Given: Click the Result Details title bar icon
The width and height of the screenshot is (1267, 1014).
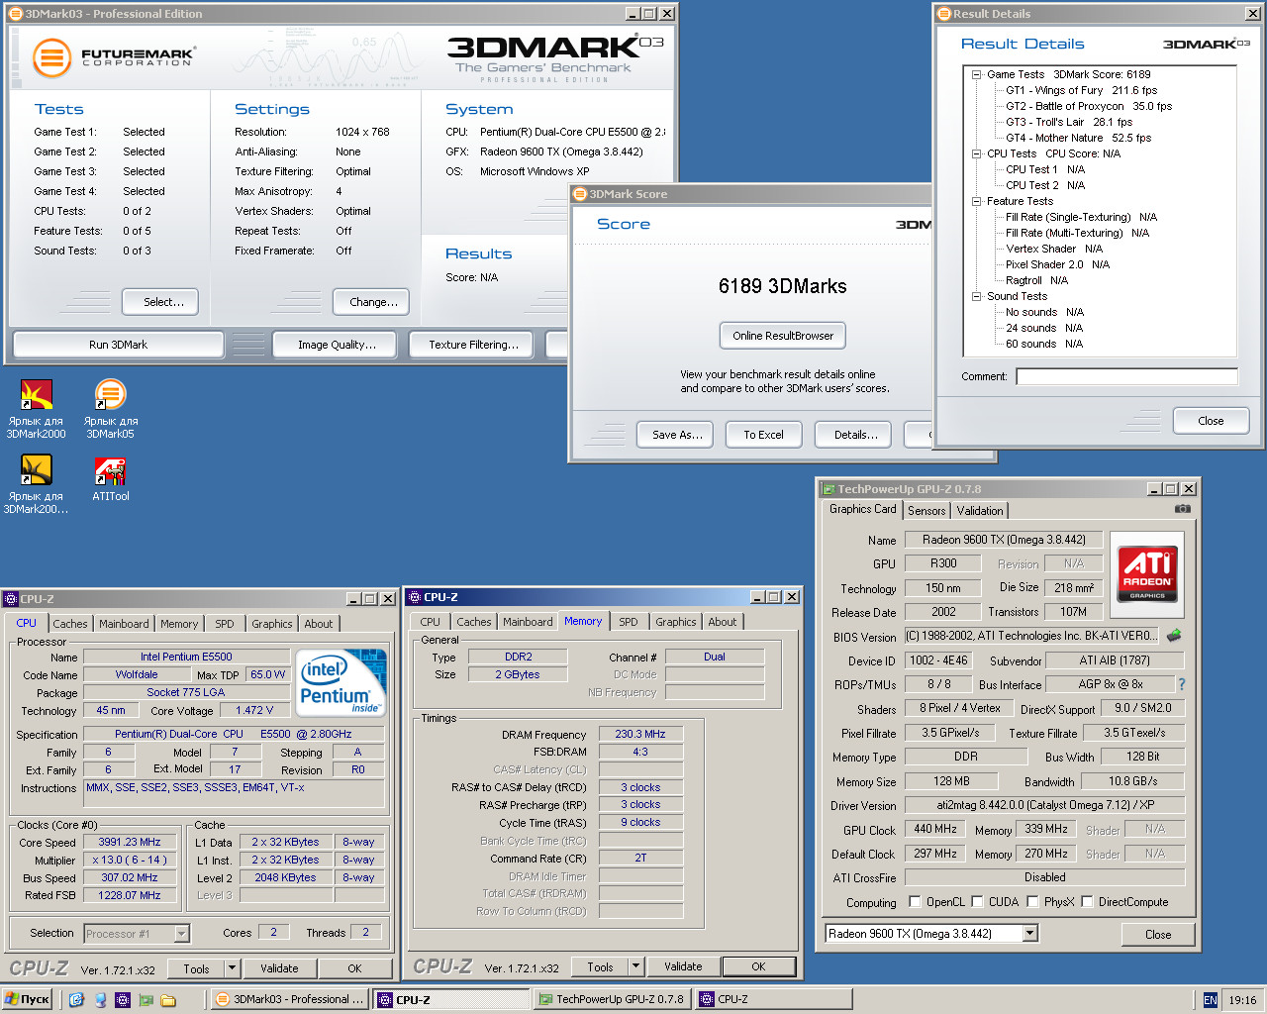Looking at the screenshot, I should click(x=944, y=14).
